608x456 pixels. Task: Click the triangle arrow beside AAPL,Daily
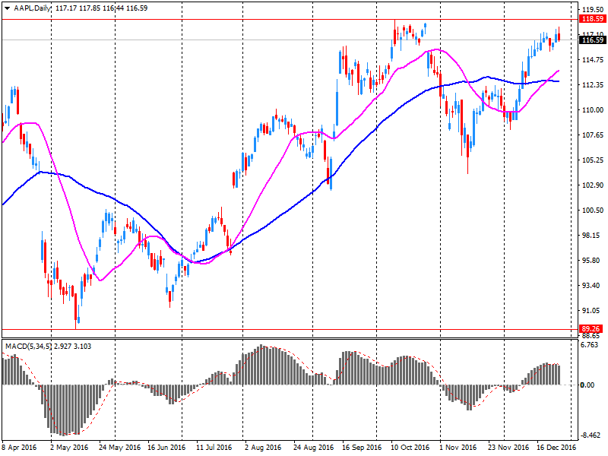coord(7,8)
